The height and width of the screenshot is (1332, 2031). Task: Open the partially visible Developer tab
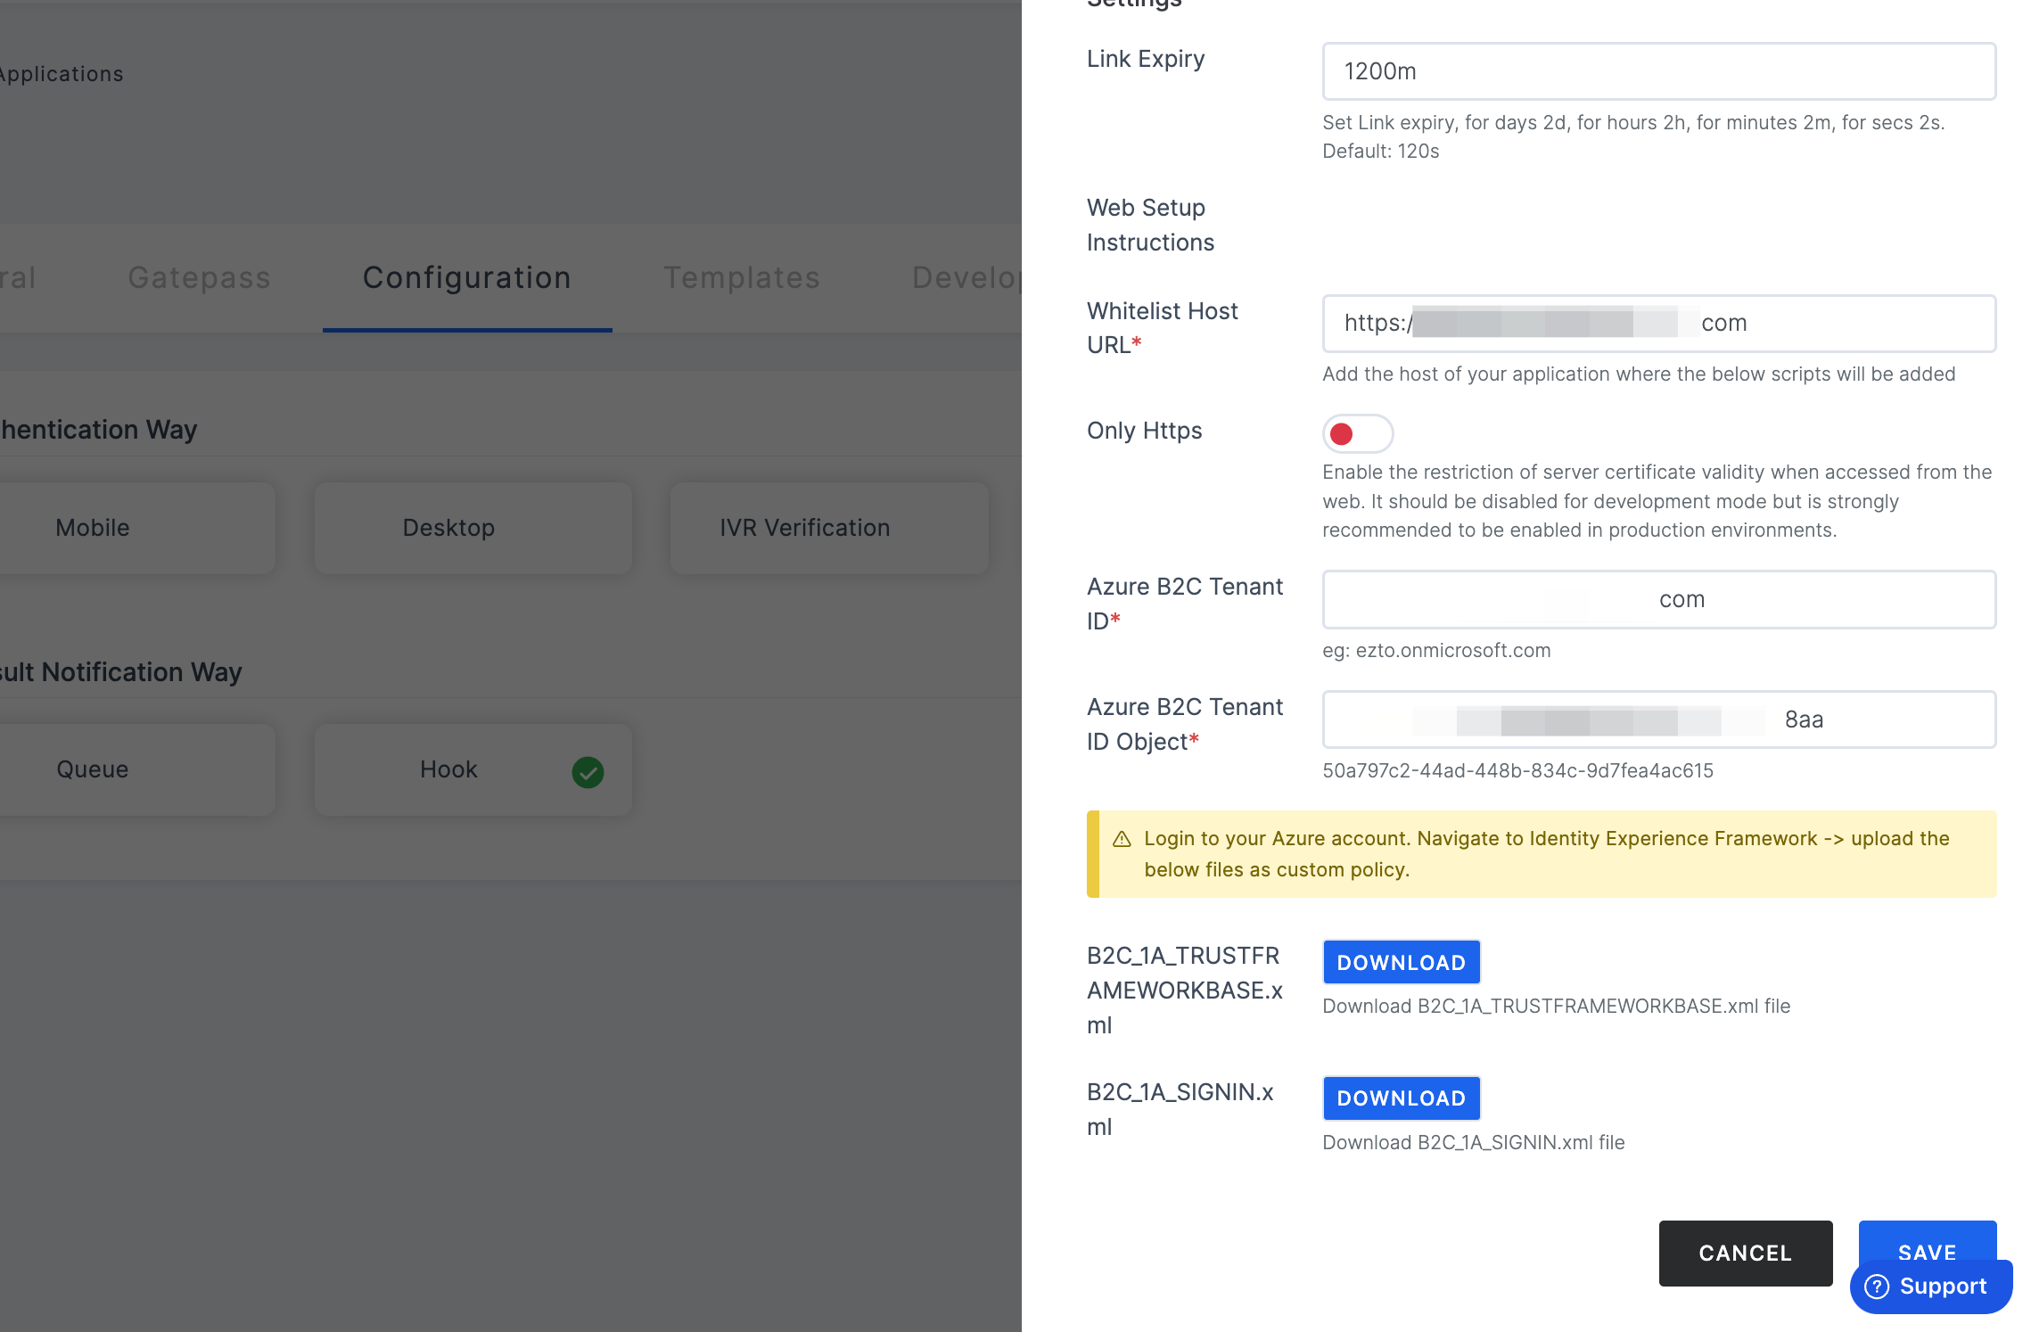point(966,277)
